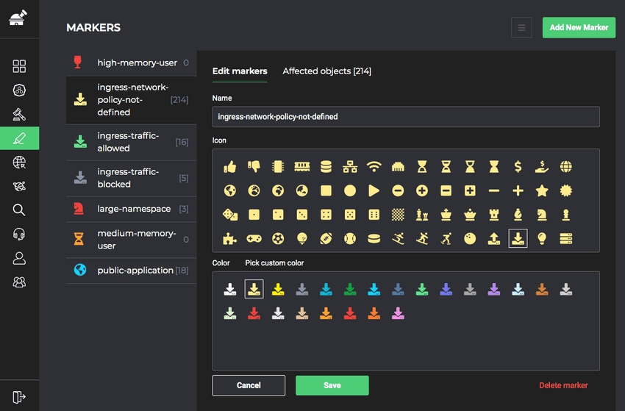
Task: Choose the Wi-Fi signal icon
Action: coord(374,167)
